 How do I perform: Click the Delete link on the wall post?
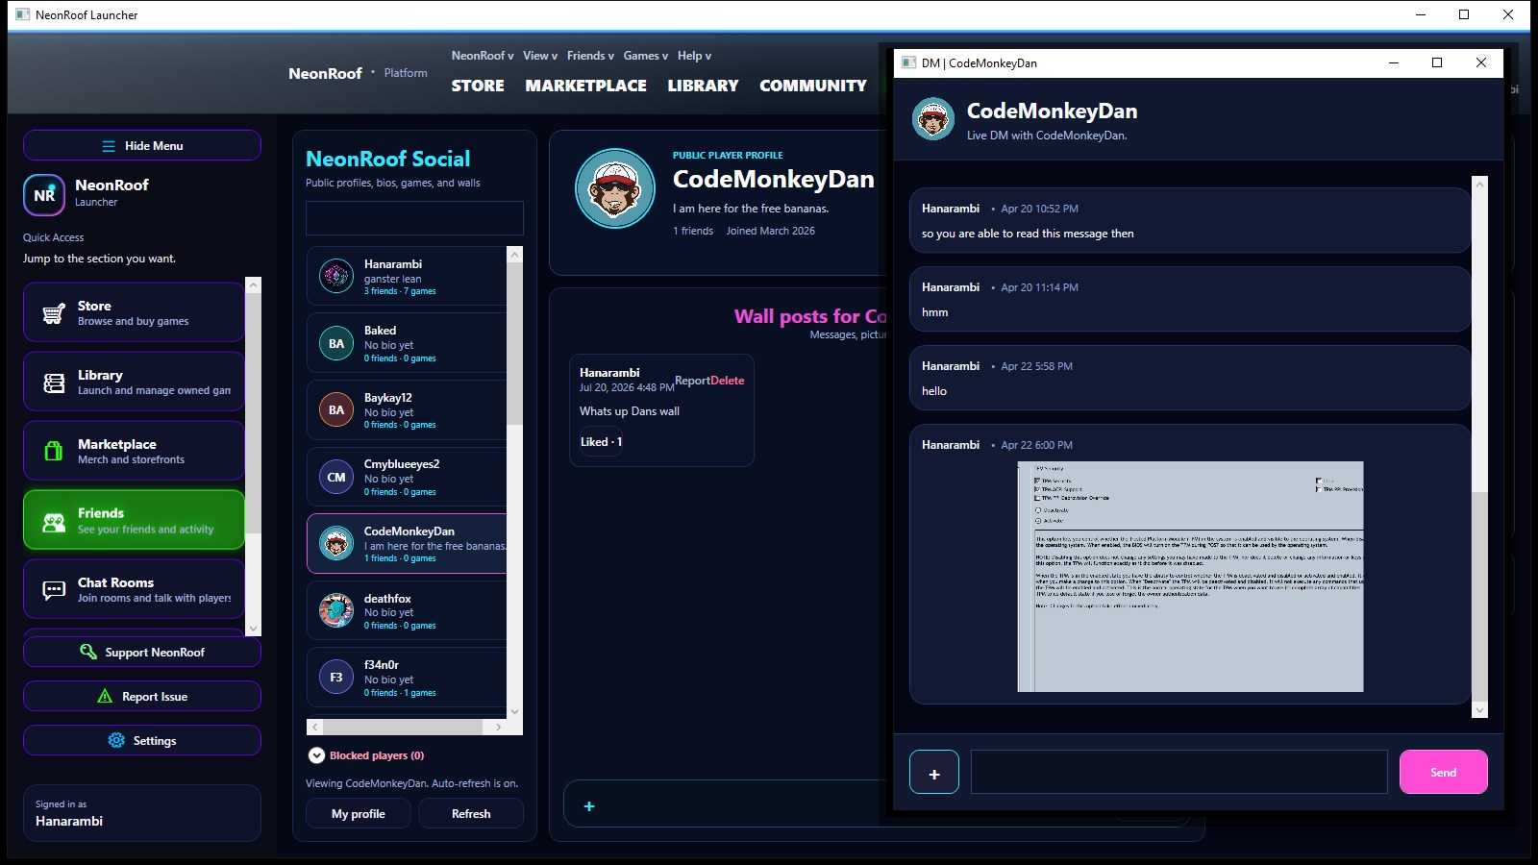(728, 381)
